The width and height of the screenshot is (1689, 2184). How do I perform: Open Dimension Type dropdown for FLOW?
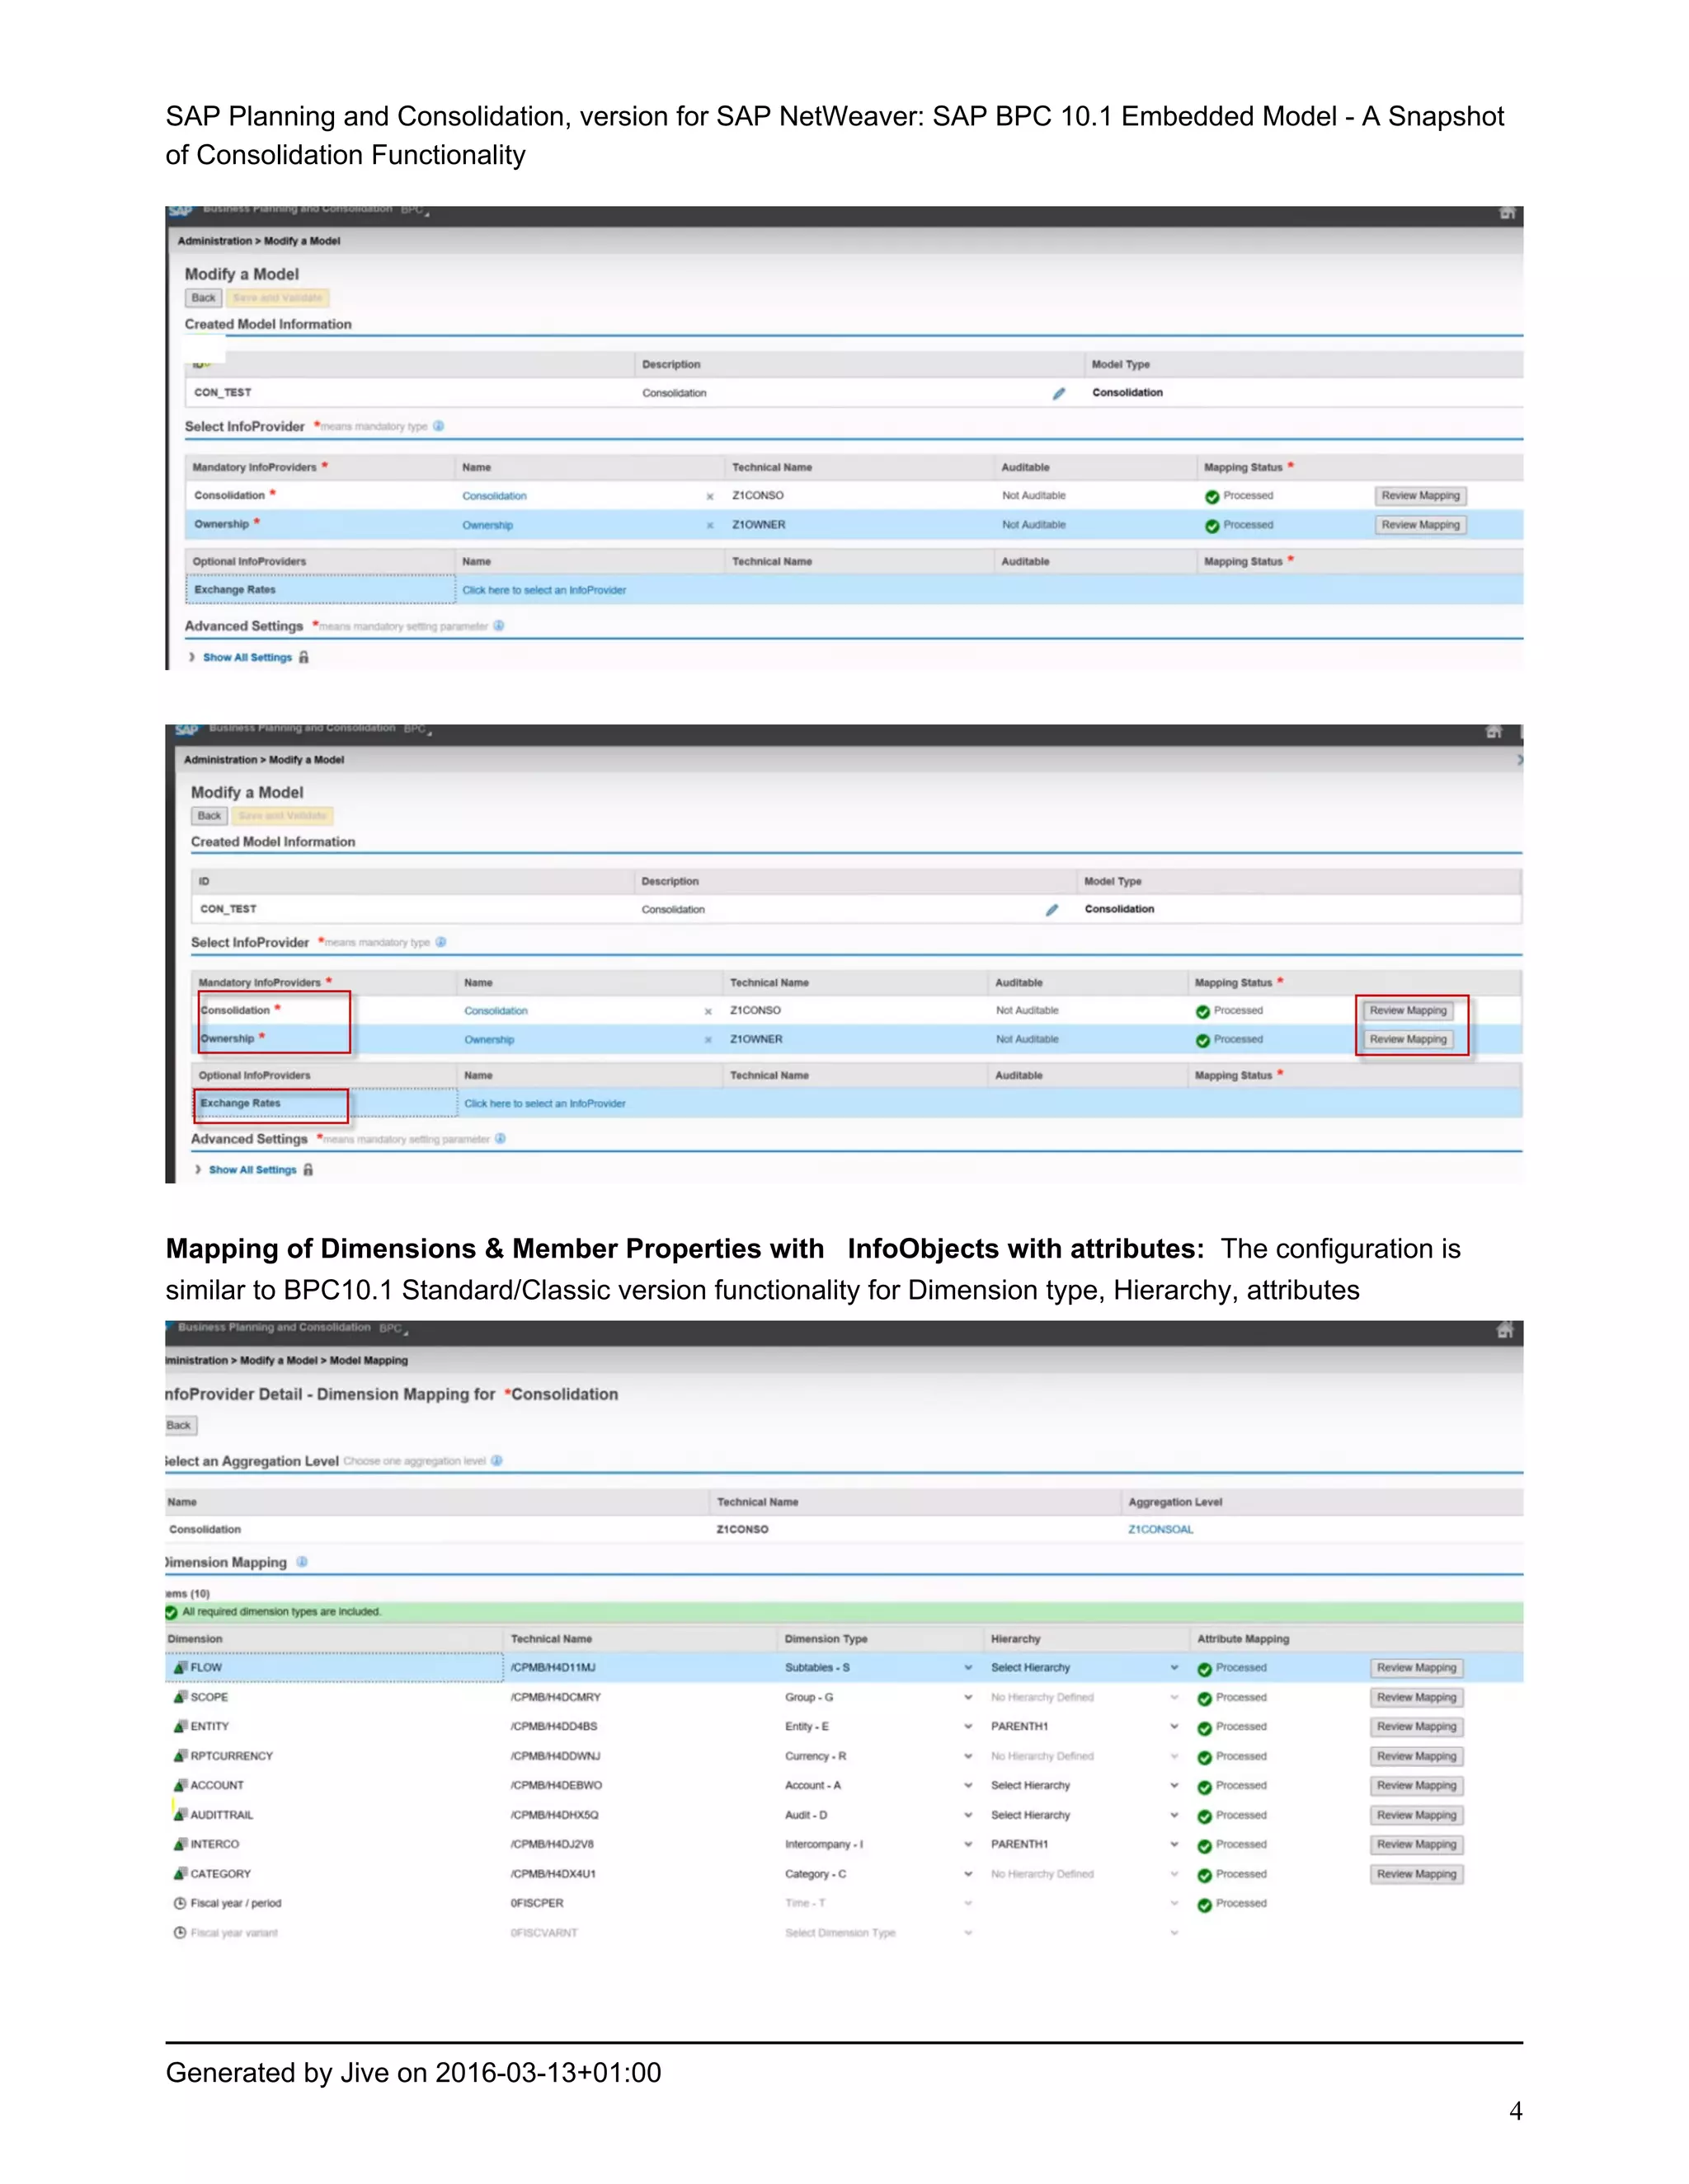[x=967, y=1667]
